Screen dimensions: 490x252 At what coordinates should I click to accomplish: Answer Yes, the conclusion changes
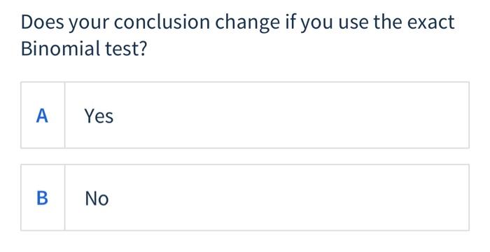[245, 115]
